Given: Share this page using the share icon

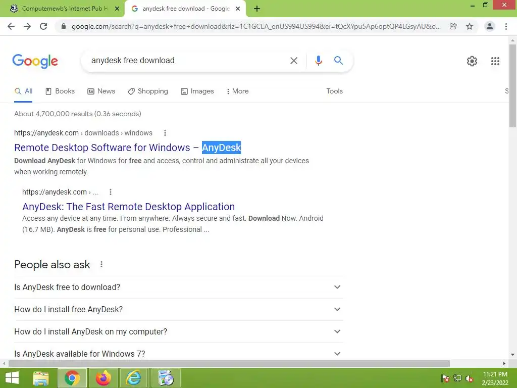Looking at the screenshot, I should [x=453, y=26].
